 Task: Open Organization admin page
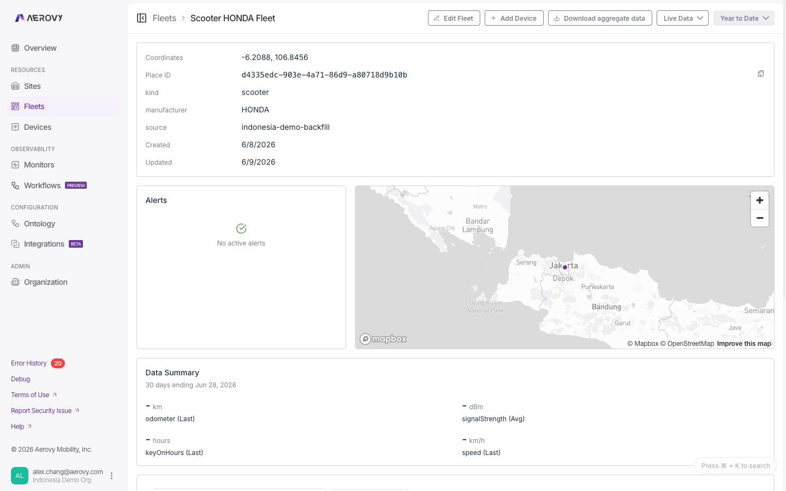(63, 282)
